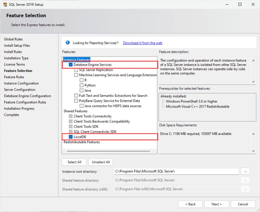This screenshot has height=212, width=260.
Task: Select Feature Rules step
Action: pyautogui.click(x=14, y=77)
